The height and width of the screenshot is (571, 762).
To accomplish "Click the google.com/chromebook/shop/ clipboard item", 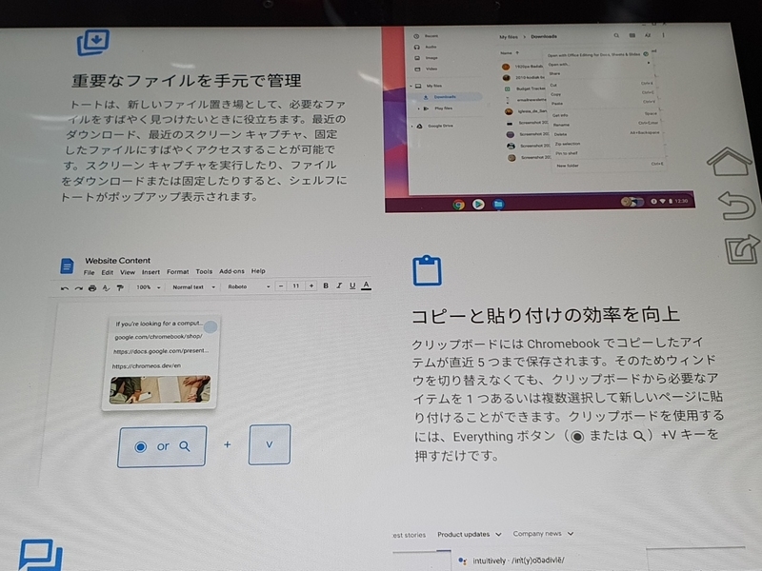I will [x=158, y=337].
